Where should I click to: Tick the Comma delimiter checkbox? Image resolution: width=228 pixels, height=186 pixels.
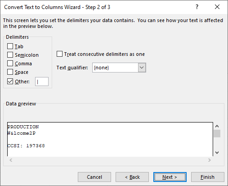click(10, 64)
